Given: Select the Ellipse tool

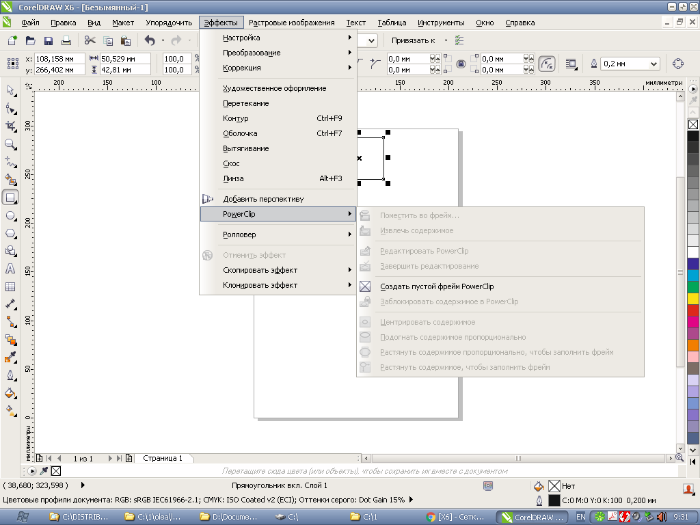Looking at the screenshot, I should tap(10, 215).
